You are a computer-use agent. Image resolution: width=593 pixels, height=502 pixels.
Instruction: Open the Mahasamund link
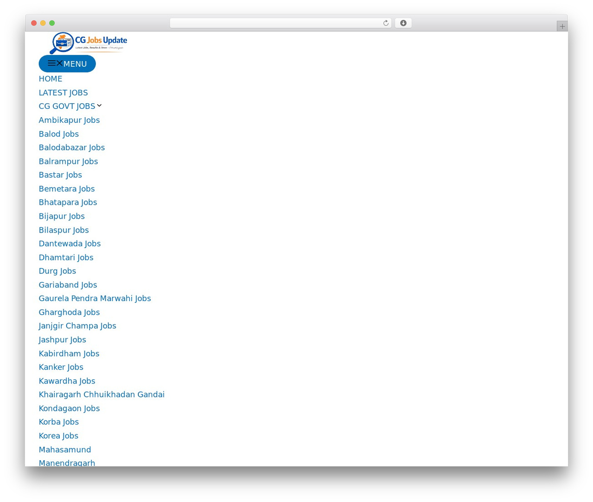65,449
